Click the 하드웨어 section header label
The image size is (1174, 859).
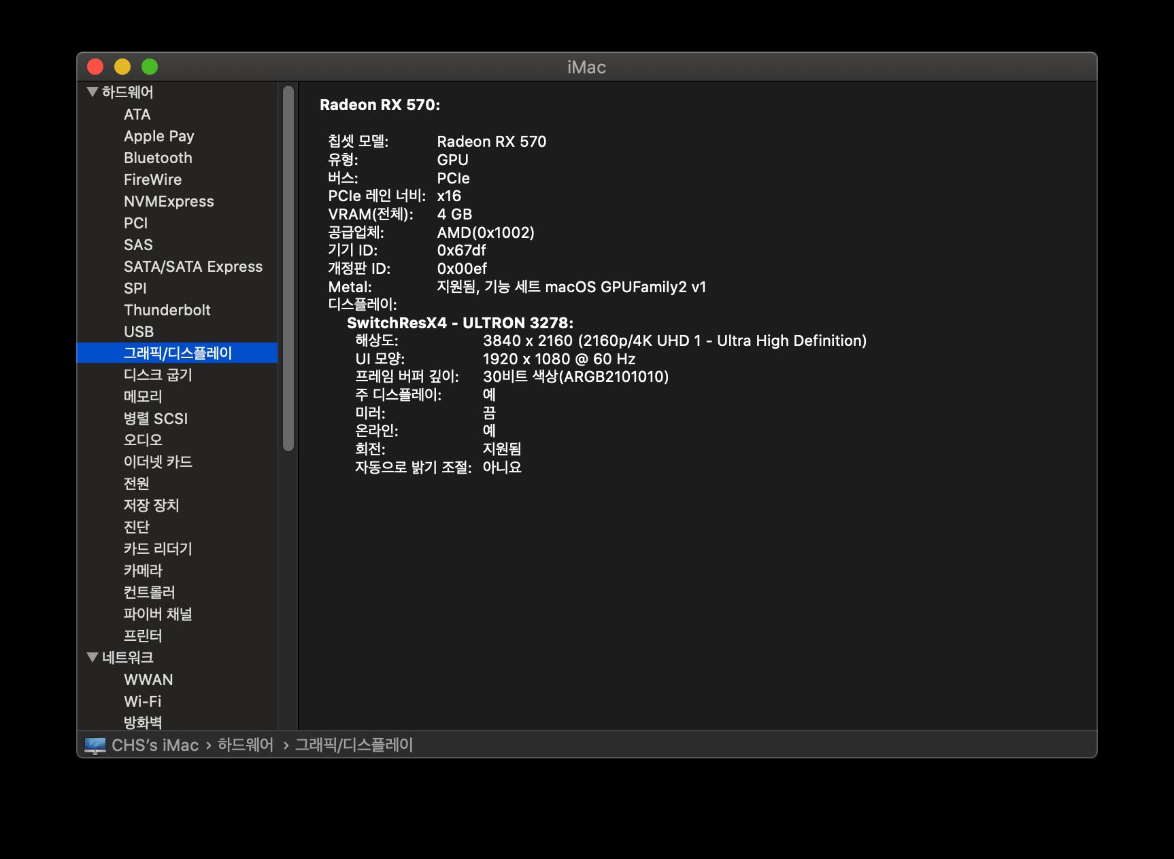tap(128, 92)
